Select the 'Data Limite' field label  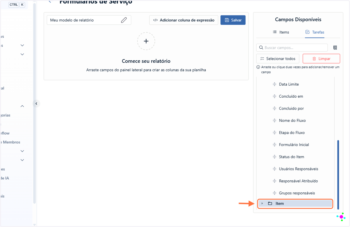(289, 84)
